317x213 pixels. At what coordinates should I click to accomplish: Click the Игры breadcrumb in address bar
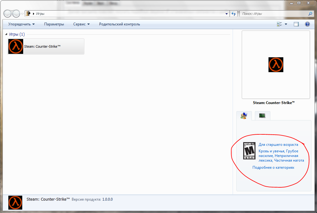[x=40, y=14]
